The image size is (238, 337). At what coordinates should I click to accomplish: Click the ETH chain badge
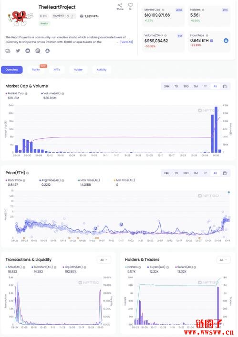point(44,16)
